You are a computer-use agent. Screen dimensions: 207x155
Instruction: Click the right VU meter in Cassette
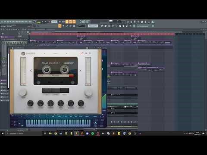coord(88,71)
